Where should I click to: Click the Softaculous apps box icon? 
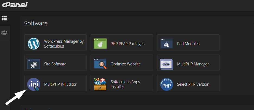[100, 84]
